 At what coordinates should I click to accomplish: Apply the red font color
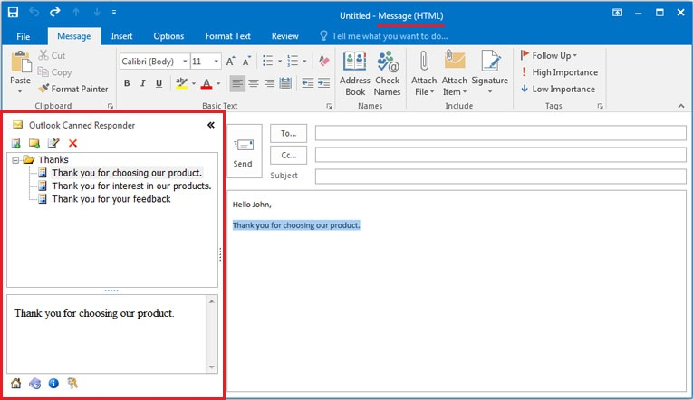207,83
